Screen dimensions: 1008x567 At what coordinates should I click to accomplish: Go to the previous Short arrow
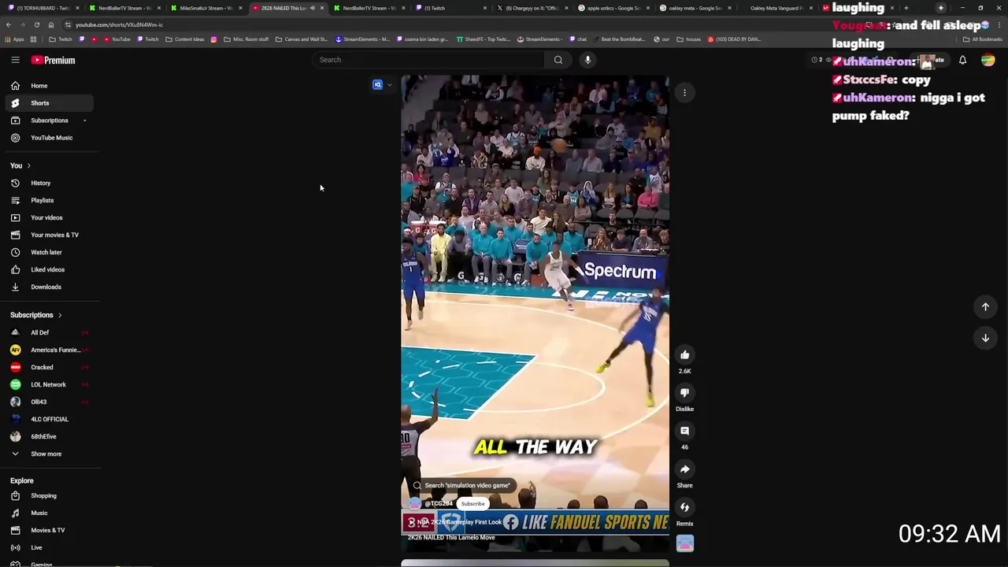pyautogui.click(x=984, y=307)
